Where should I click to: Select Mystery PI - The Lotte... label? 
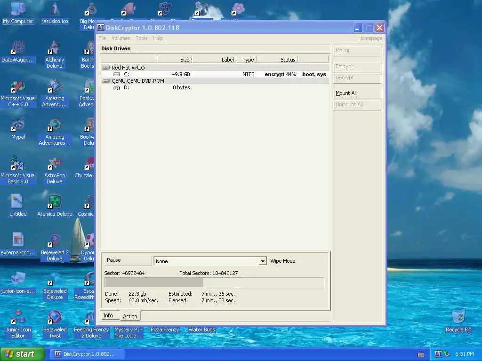[x=128, y=333]
